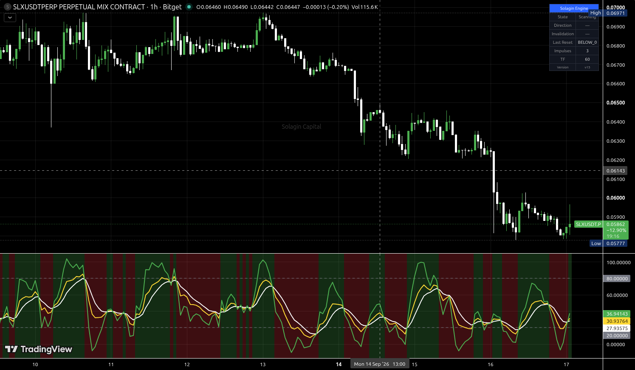This screenshot has height=370, width=635.
Task: Click the 100.00000 indicator axis label
Action: click(x=618, y=263)
